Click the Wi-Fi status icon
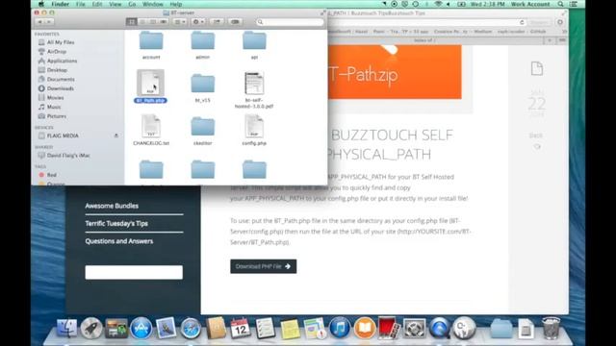The height and width of the screenshot is (346, 616). (438, 4)
